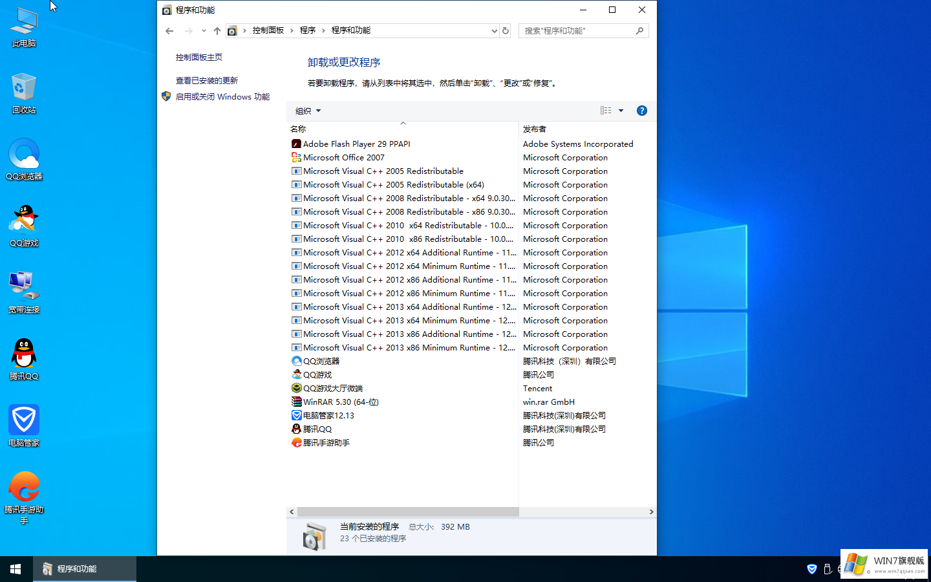Click the win.rar GmbH publisher cell
Screen dimensions: 931x582
pyautogui.click(x=549, y=402)
